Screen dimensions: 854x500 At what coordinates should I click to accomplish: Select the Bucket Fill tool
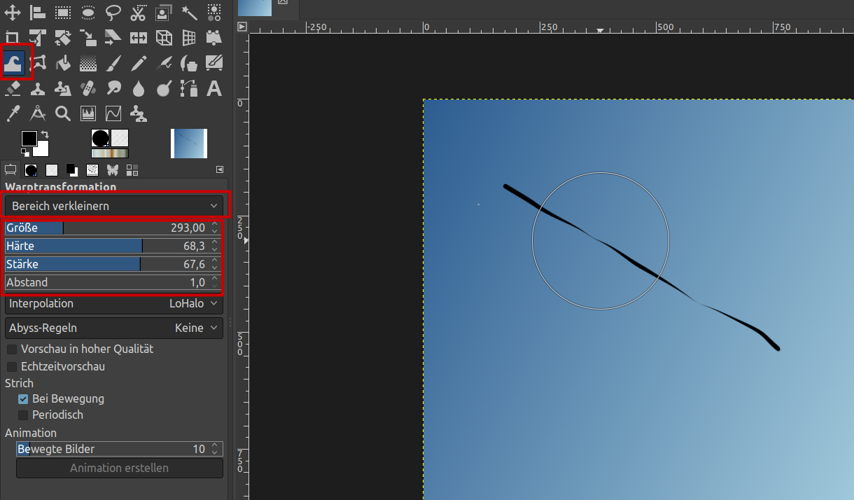[63, 64]
